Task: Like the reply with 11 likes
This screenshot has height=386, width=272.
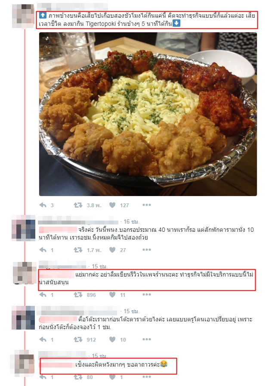Action: 112,295
